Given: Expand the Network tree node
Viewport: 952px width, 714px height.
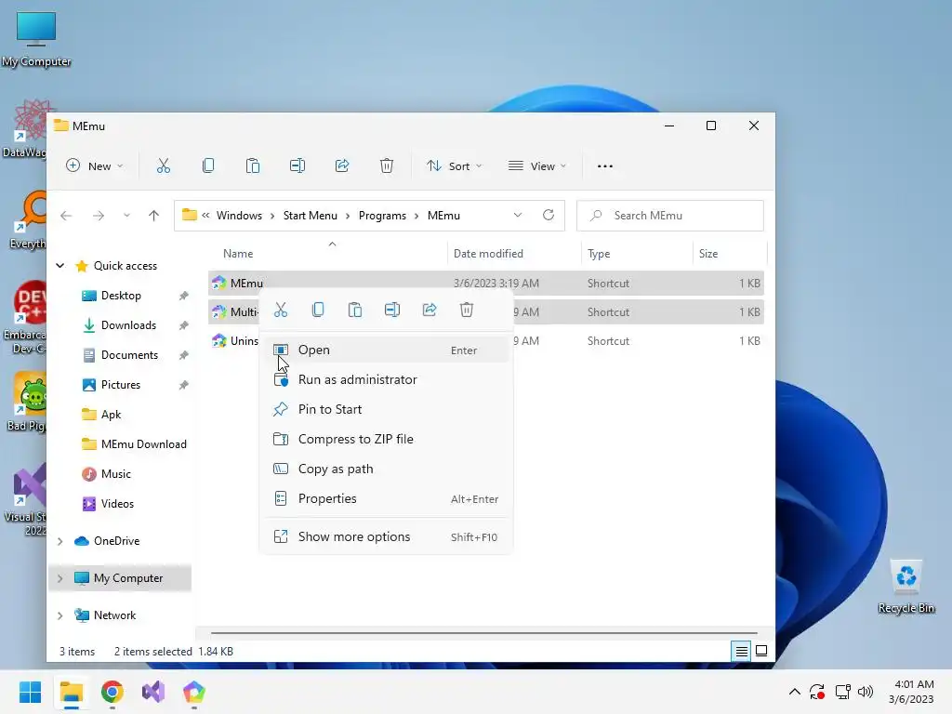Looking at the screenshot, I should [60, 615].
